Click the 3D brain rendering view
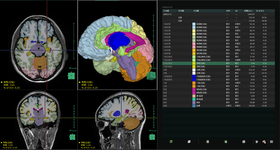This screenshot has width=280, height=150. 117,45
